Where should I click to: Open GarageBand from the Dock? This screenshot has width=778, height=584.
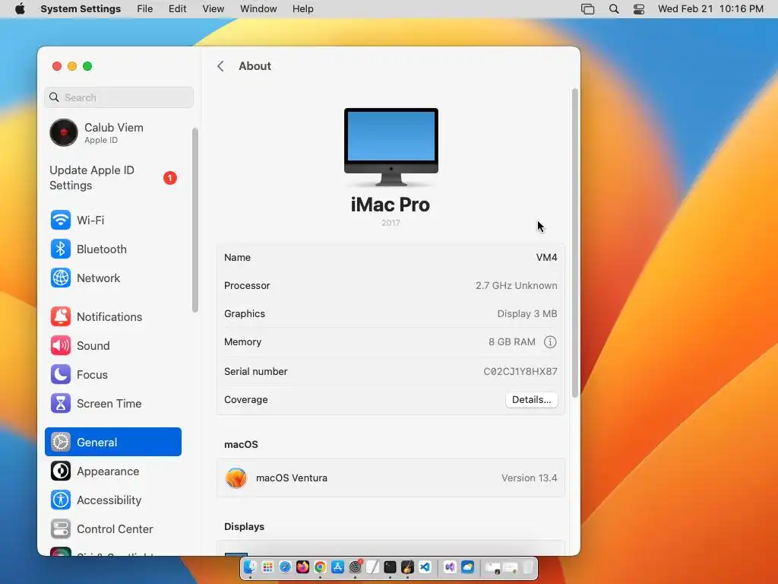407,567
